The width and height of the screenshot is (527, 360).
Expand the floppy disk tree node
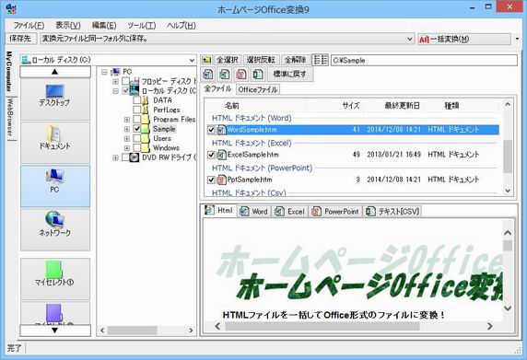[x=115, y=81]
